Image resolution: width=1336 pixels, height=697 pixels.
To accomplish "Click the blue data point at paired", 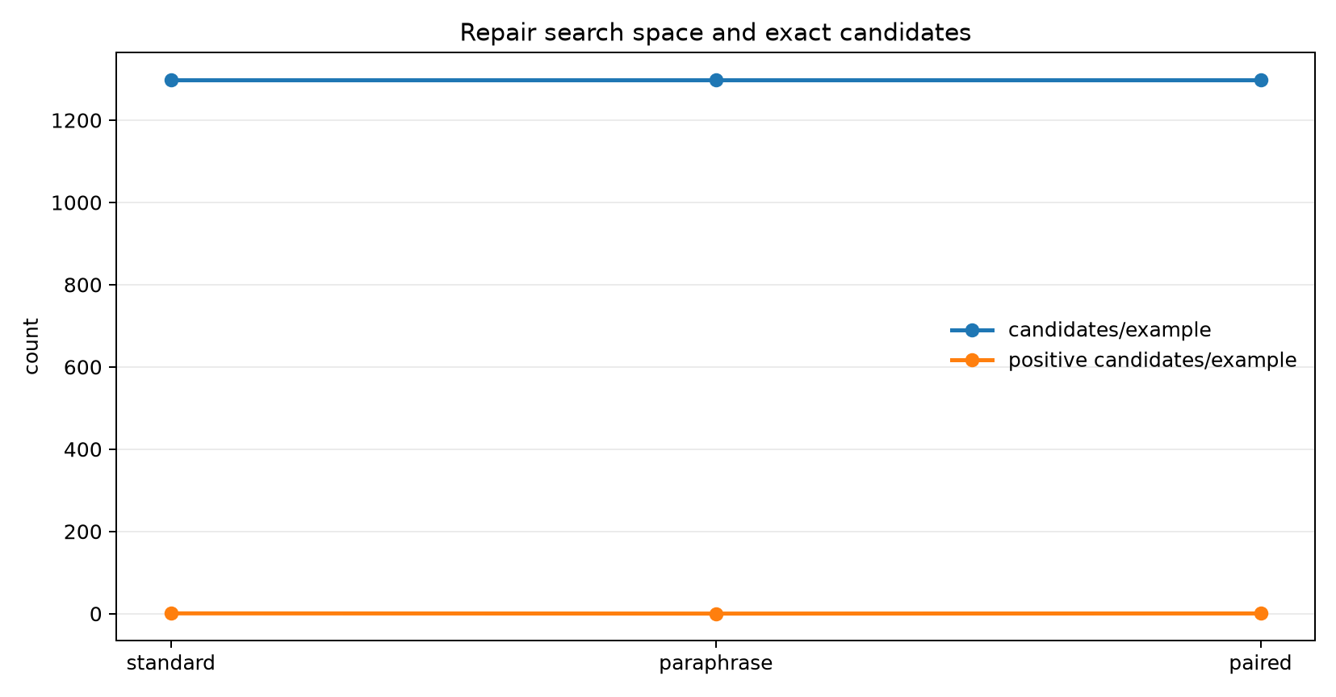I will (1261, 80).
